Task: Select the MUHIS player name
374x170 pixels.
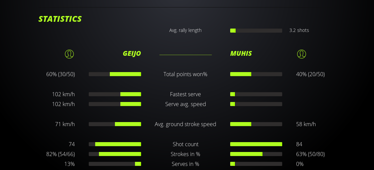Action: (241, 54)
